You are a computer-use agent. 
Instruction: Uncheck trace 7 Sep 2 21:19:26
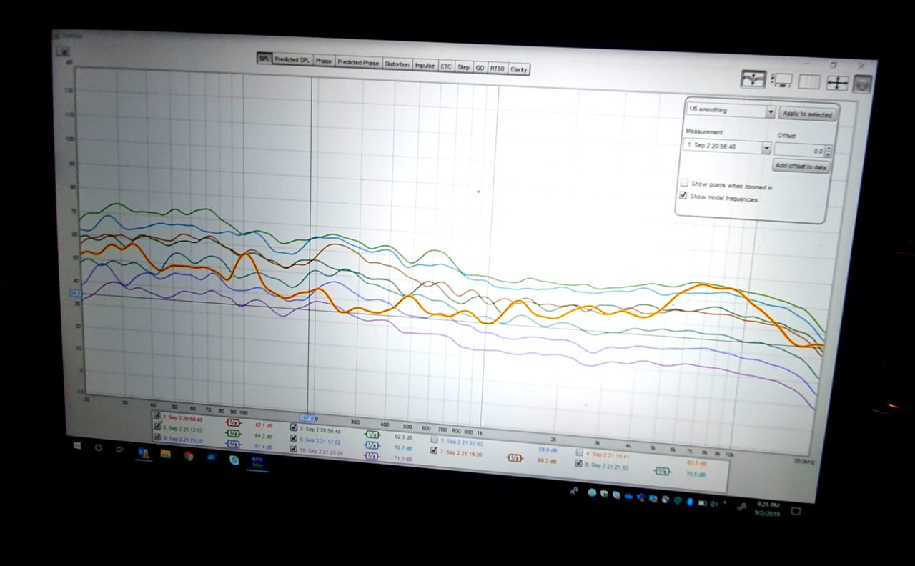click(x=434, y=450)
